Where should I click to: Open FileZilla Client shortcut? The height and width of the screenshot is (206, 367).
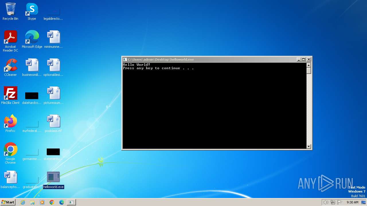(x=10, y=96)
